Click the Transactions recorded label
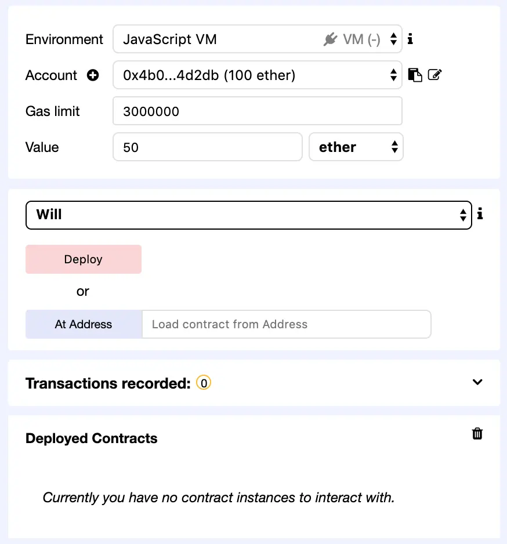Viewport: 507px width, 544px height. coord(108,383)
